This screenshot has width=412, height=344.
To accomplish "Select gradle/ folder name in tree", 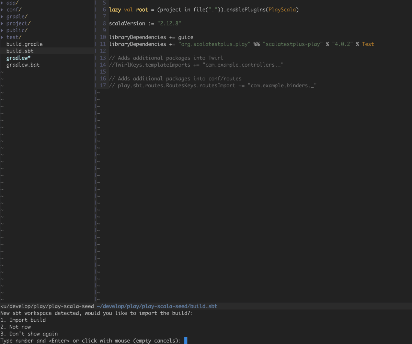I will [x=17, y=16].
